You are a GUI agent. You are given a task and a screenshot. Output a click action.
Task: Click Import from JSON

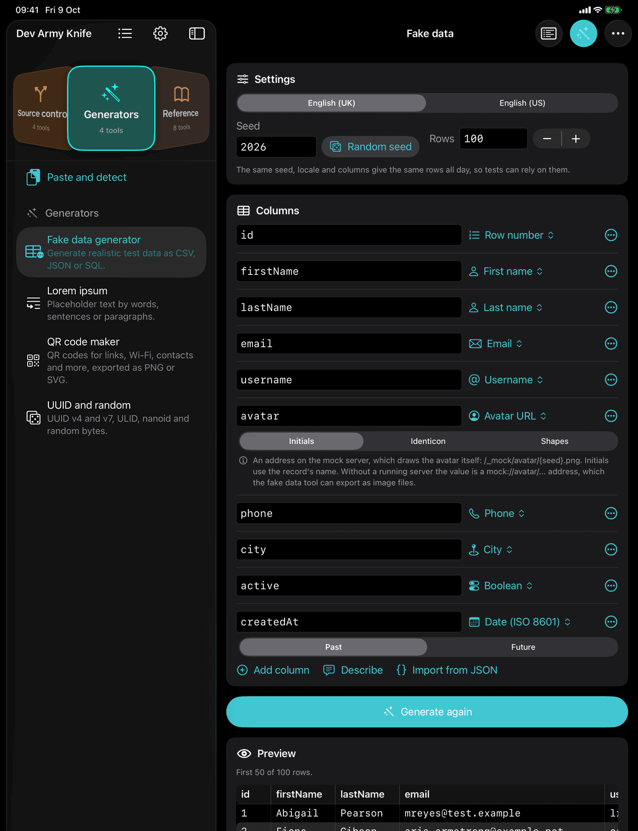tap(447, 670)
